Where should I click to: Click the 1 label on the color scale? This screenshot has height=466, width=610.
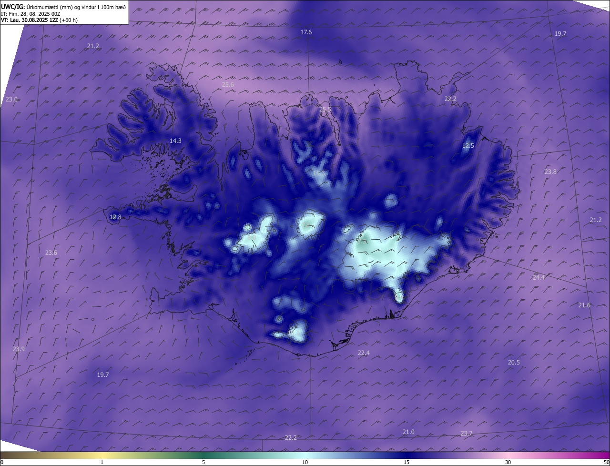[x=102, y=462]
